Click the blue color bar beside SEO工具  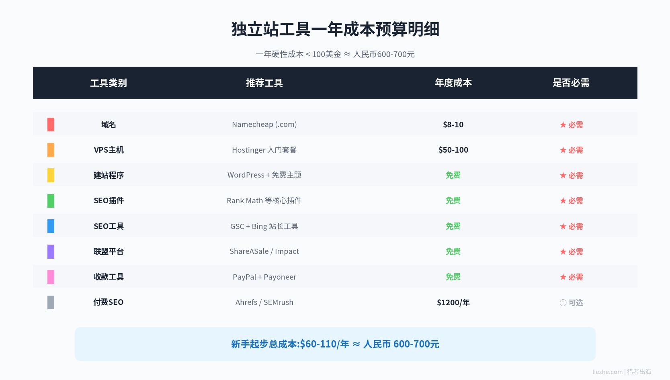(x=51, y=226)
